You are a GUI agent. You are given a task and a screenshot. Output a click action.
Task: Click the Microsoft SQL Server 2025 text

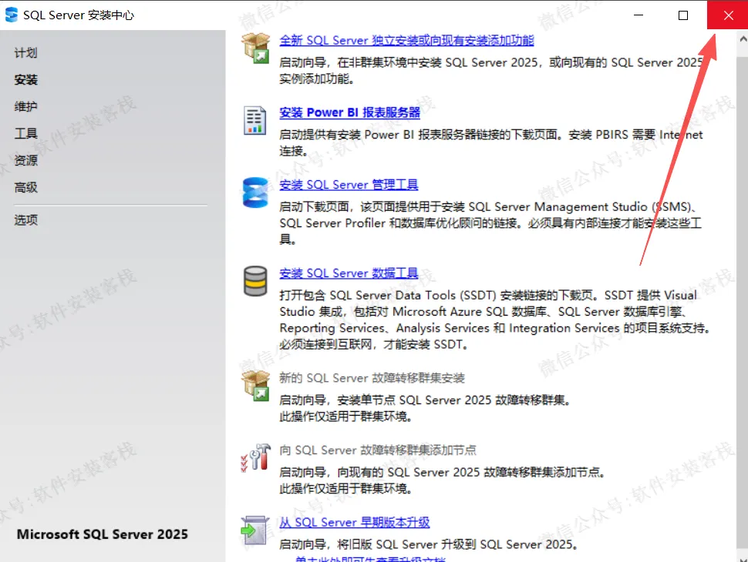(x=102, y=534)
